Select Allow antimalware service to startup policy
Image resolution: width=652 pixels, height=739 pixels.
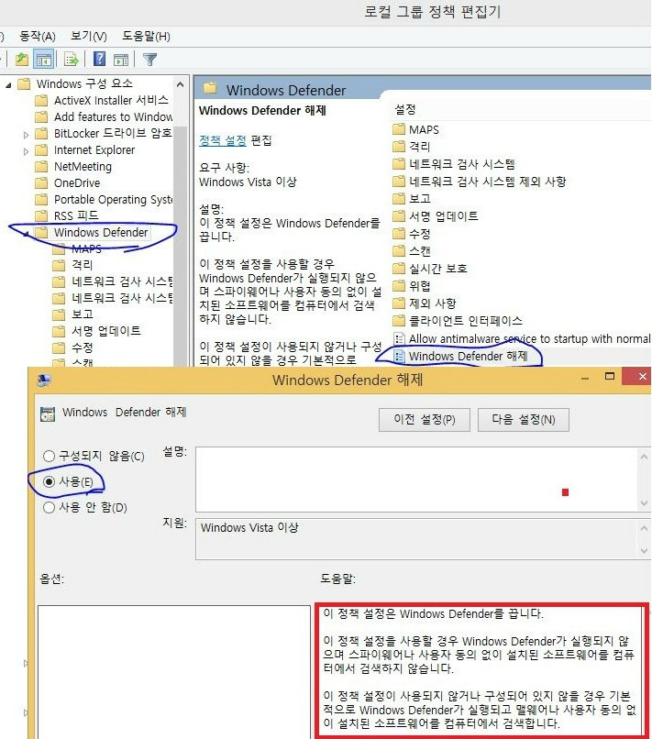522,338
